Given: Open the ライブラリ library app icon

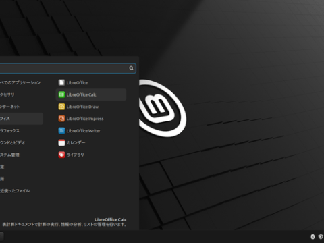Looking at the screenshot, I should click(x=61, y=155).
